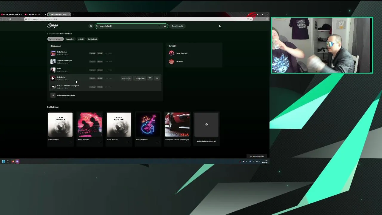Open Oma kirjasto
The width and height of the screenshot is (382, 215).
click(177, 26)
